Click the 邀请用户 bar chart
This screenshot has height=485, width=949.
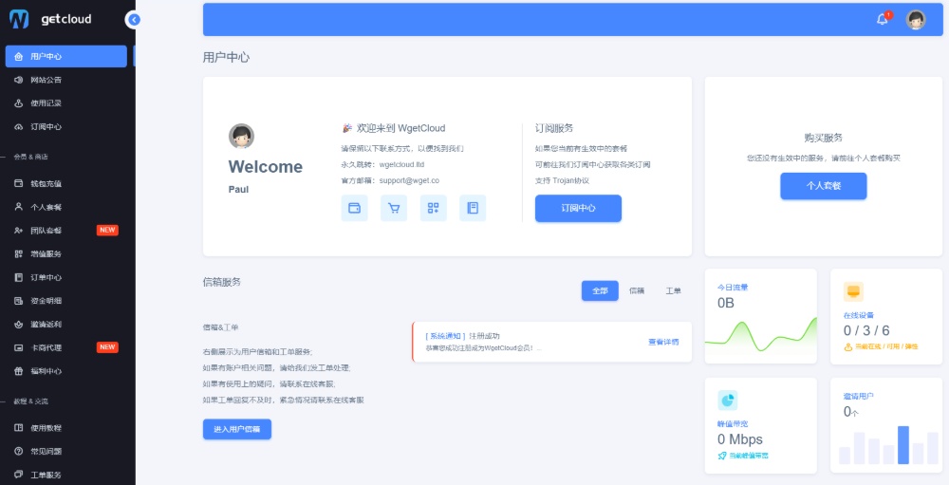[889, 446]
